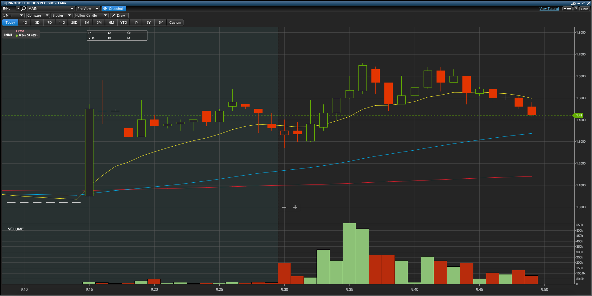This screenshot has height=296, width=592.
Task: Open the list menu icon near Links
Action: point(567,9)
